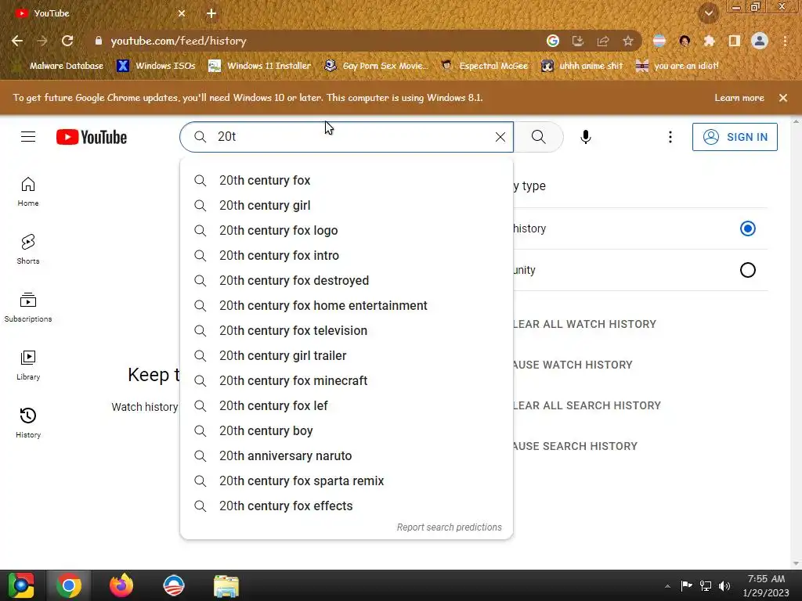Click the address bar URL
This screenshot has width=802, height=601.
pos(179,41)
